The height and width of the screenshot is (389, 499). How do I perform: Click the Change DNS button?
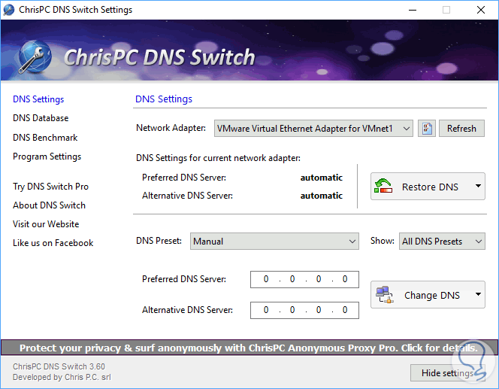point(428,295)
